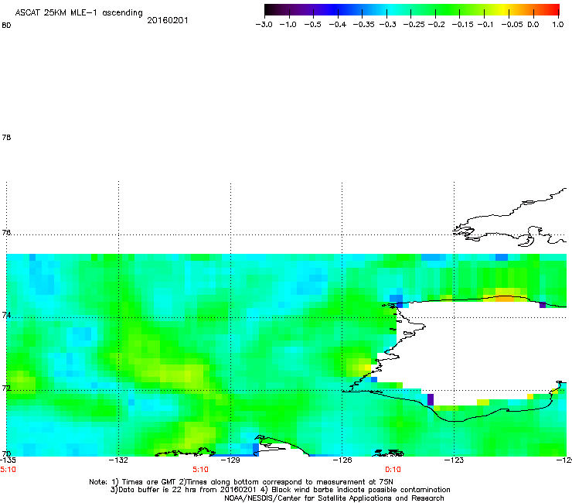Click the 76 latitude label
The height and width of the screenshot is (503, 572).
click(x=6, y=232)
